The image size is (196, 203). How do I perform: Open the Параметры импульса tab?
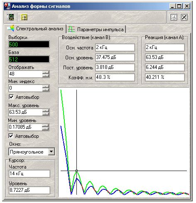point(96,29)
